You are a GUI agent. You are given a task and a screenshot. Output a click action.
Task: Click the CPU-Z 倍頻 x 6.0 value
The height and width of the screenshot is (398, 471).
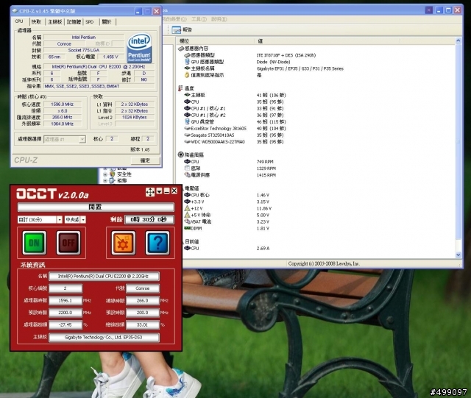(62, 111)
